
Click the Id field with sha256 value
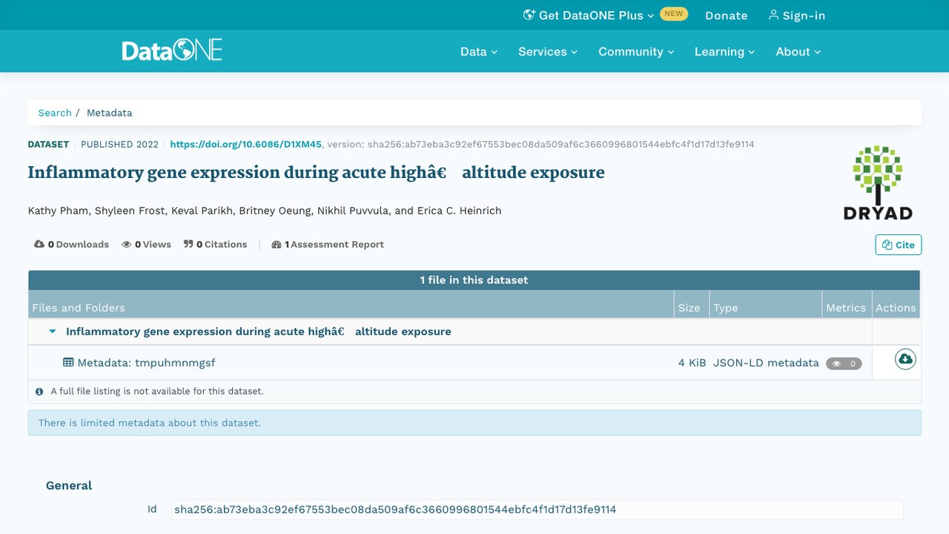(537, 510)
